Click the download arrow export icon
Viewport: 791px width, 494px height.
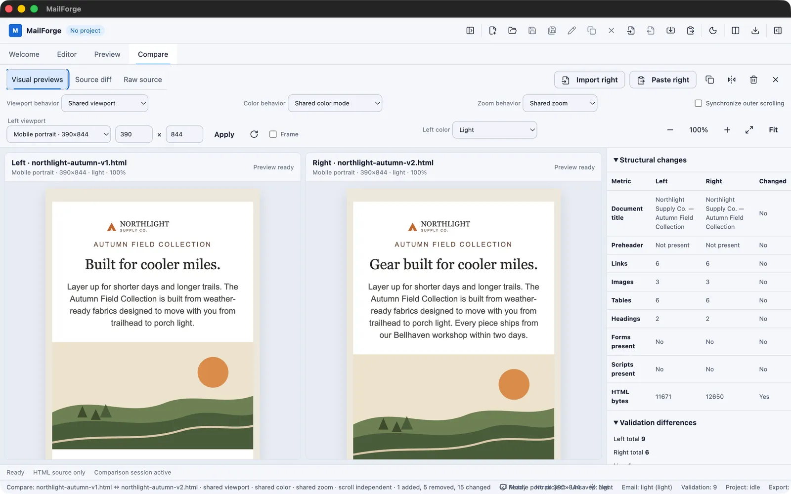[755, 31]
